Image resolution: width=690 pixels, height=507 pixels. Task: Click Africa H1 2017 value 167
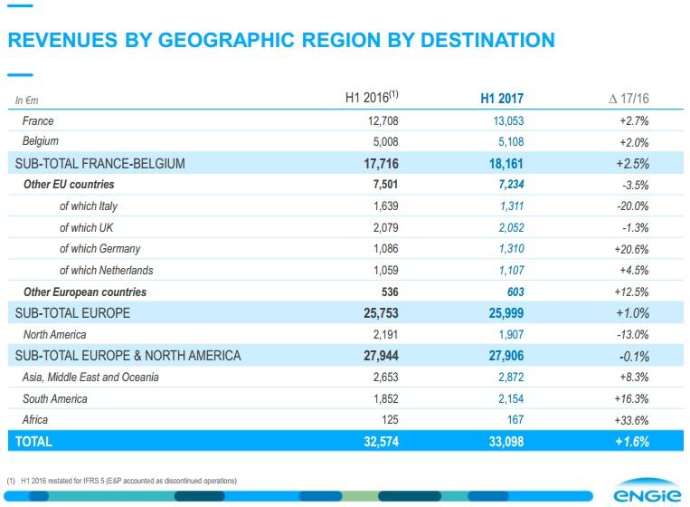(515, 419)
